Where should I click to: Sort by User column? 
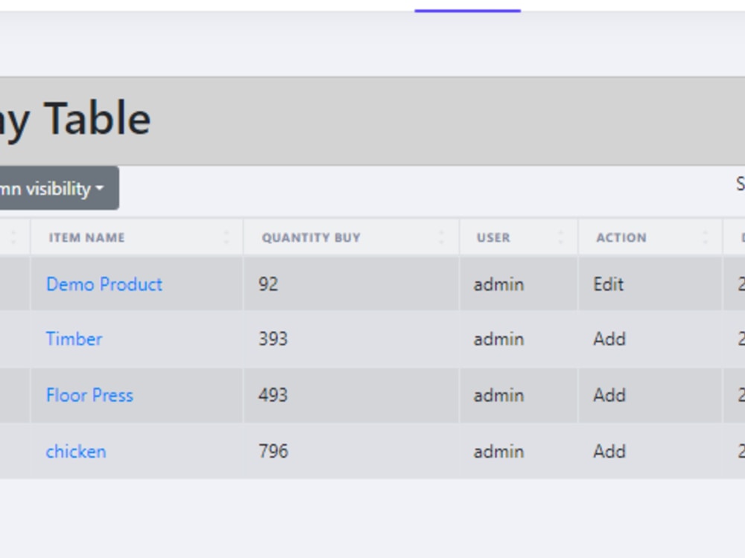pyautogui.click(x=519, y=237)
